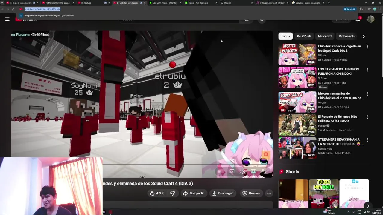Open STREAMERS REACCIONAN A LA MUERTE thumbnail

[297, 148]
